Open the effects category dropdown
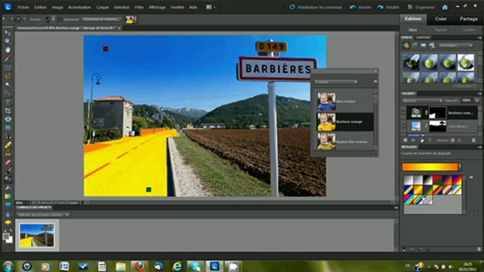Screen dimensions: 484x272 455,45
